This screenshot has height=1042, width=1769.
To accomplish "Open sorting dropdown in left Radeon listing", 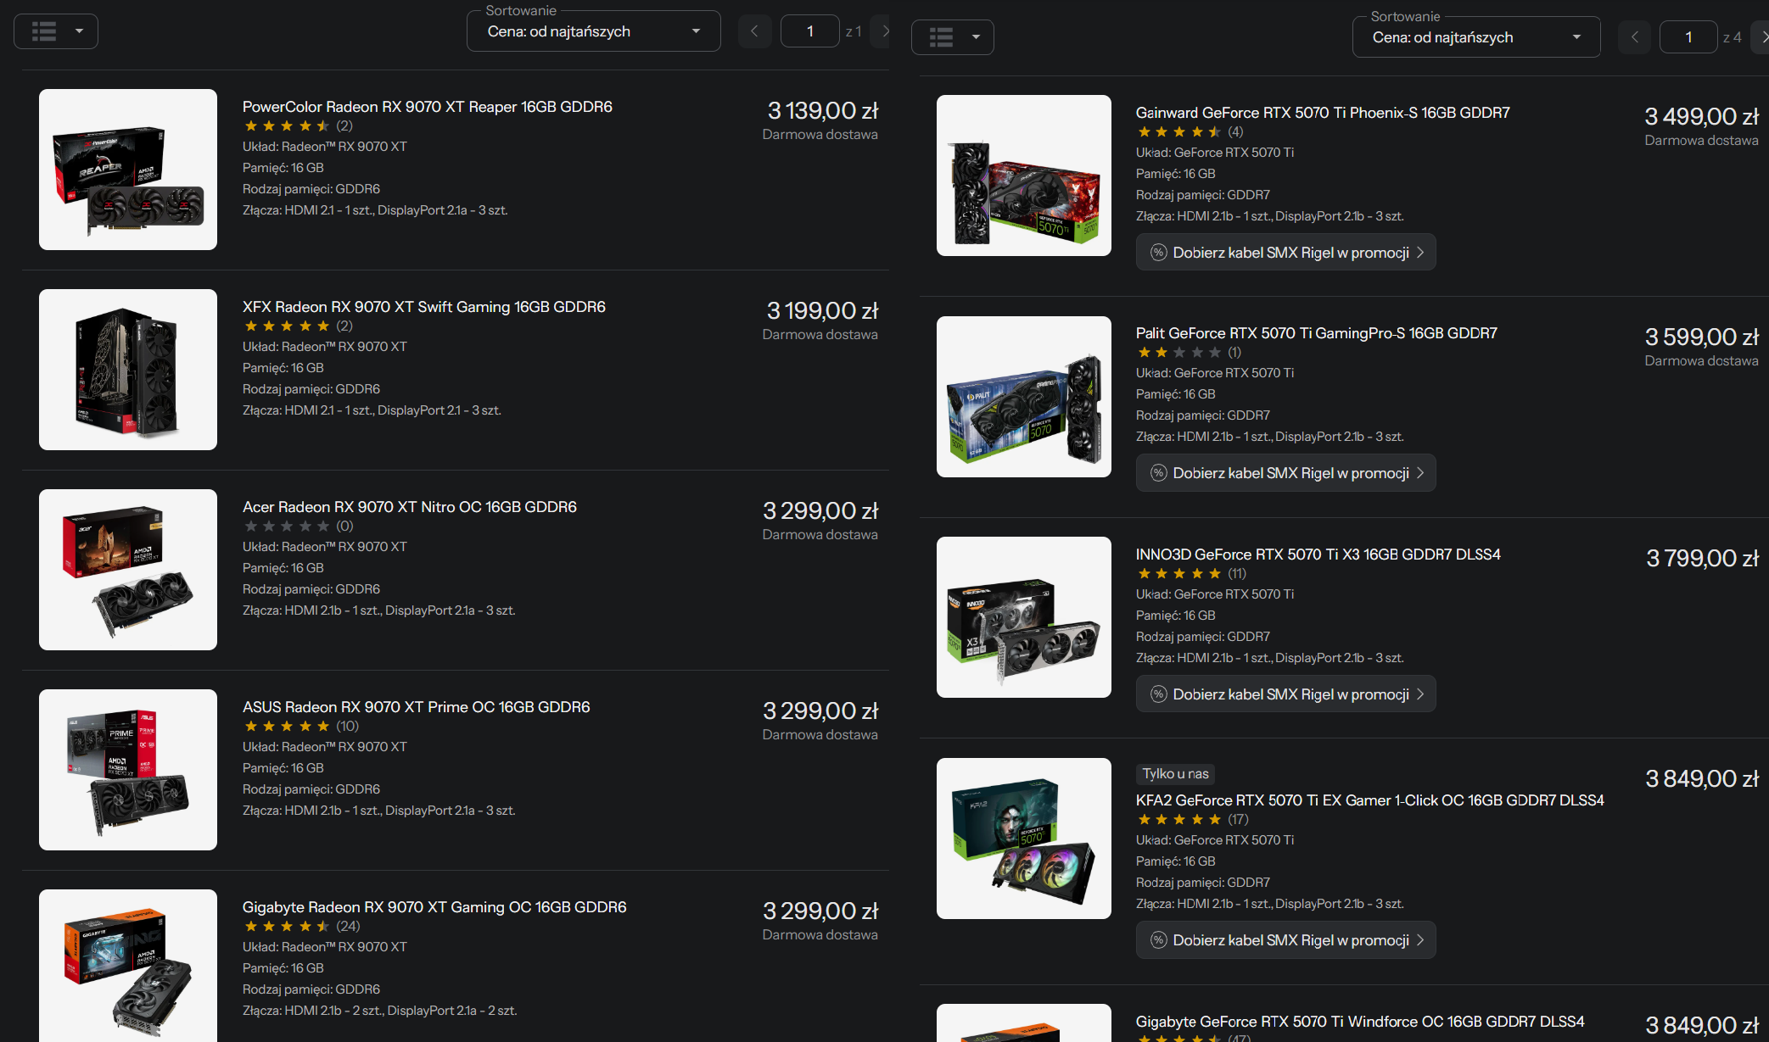I will [594, 31].
